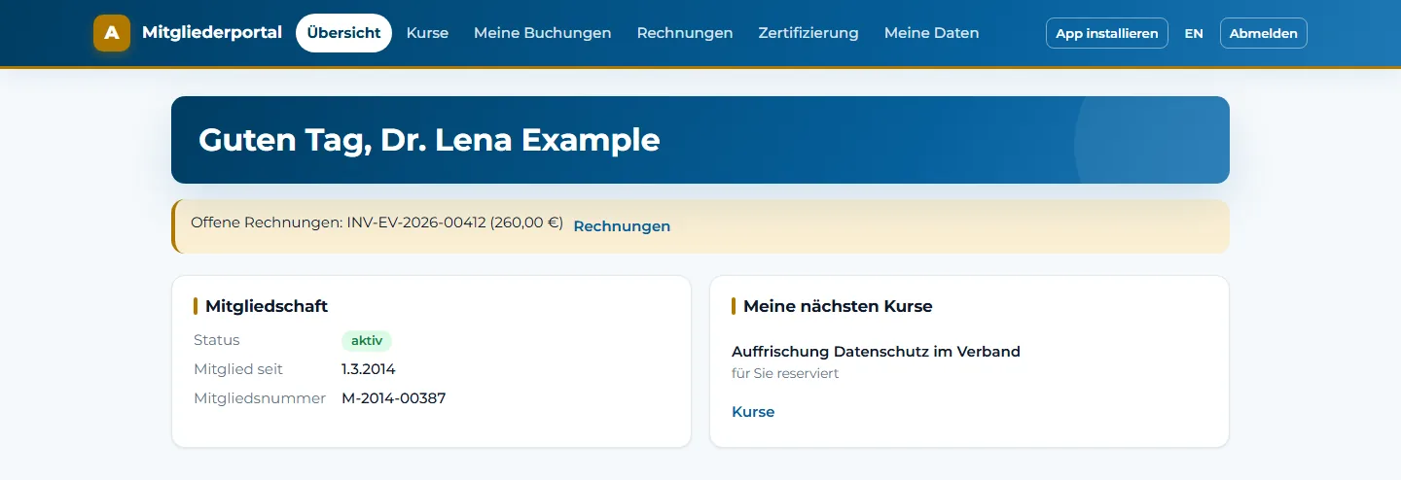Click the member number M-2014-00387
The height and width of the screenshot is (480, 1401).
pyautogui.click(x=394, y=398)
